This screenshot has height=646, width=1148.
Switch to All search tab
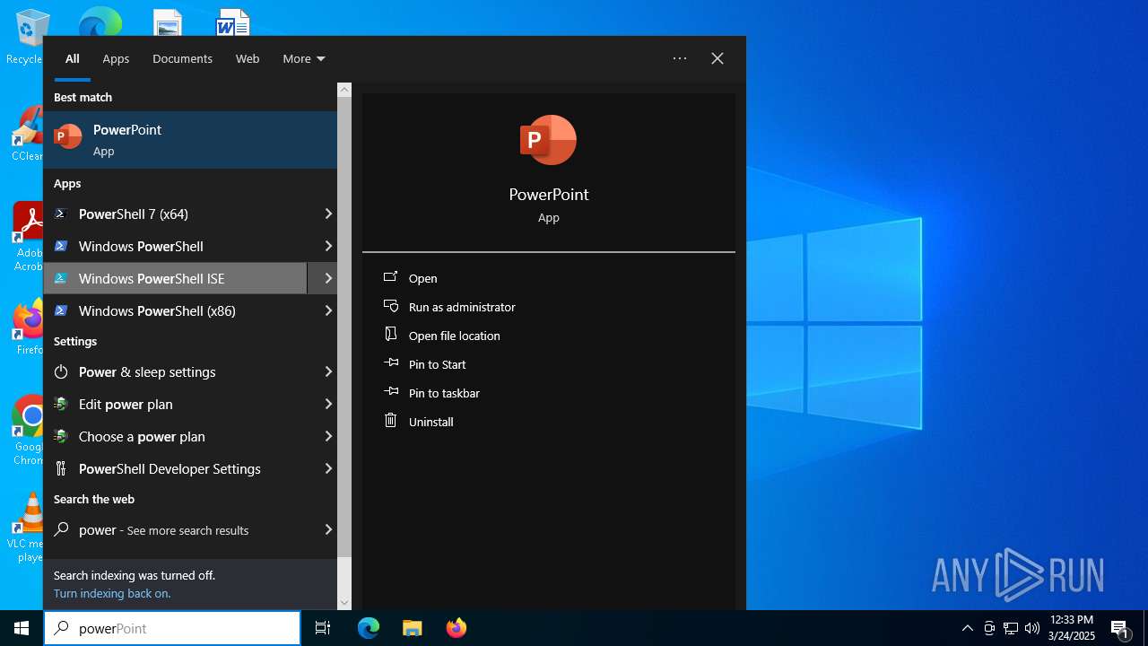73,58
